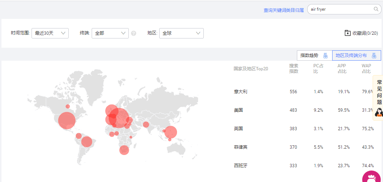The width and height of the screenshot is (383, 182).
Task: Click the 查询关键词类目归属 link
Action: (284, 10)
